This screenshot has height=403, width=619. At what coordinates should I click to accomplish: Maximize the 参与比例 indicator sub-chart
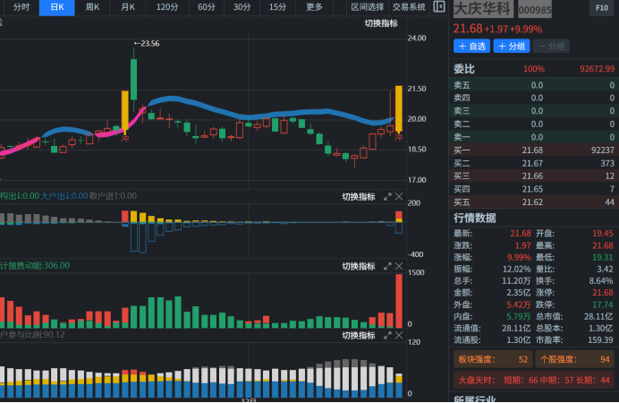coord(387,335)
